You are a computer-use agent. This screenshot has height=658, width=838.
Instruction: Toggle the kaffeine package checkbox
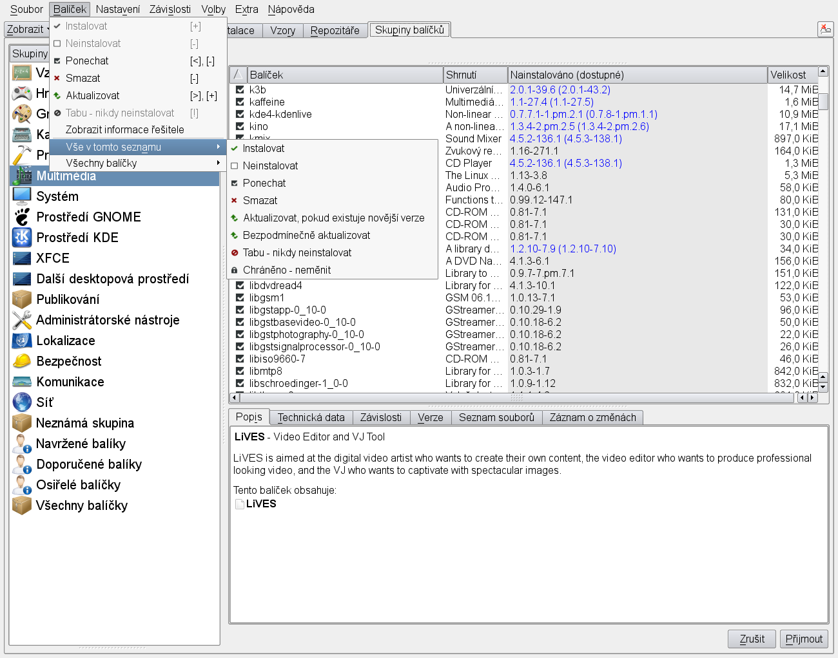(240, 102)
